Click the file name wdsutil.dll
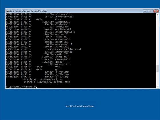This screenshot has height=120, width=160. point(62,47)
